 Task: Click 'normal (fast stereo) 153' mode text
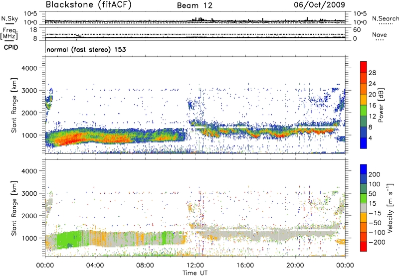(x=86, y=50)
